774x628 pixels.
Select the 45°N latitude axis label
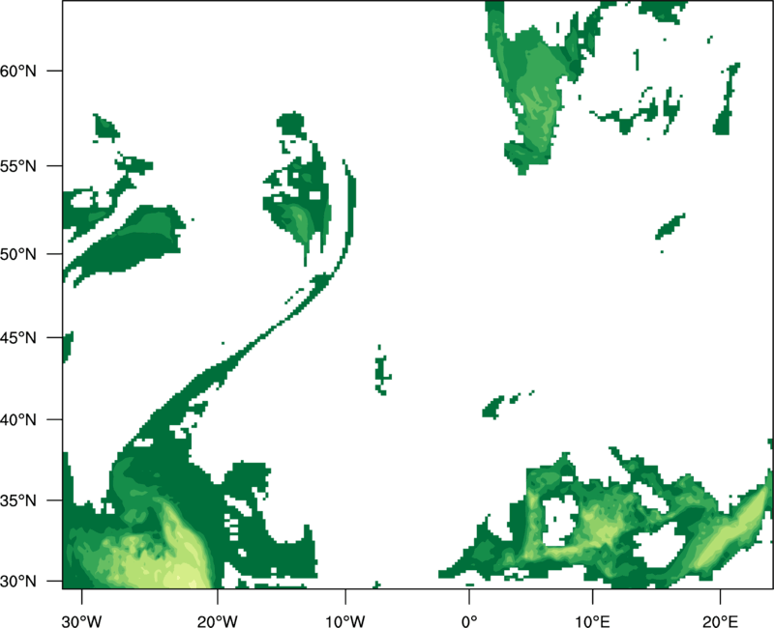point(18,337)
